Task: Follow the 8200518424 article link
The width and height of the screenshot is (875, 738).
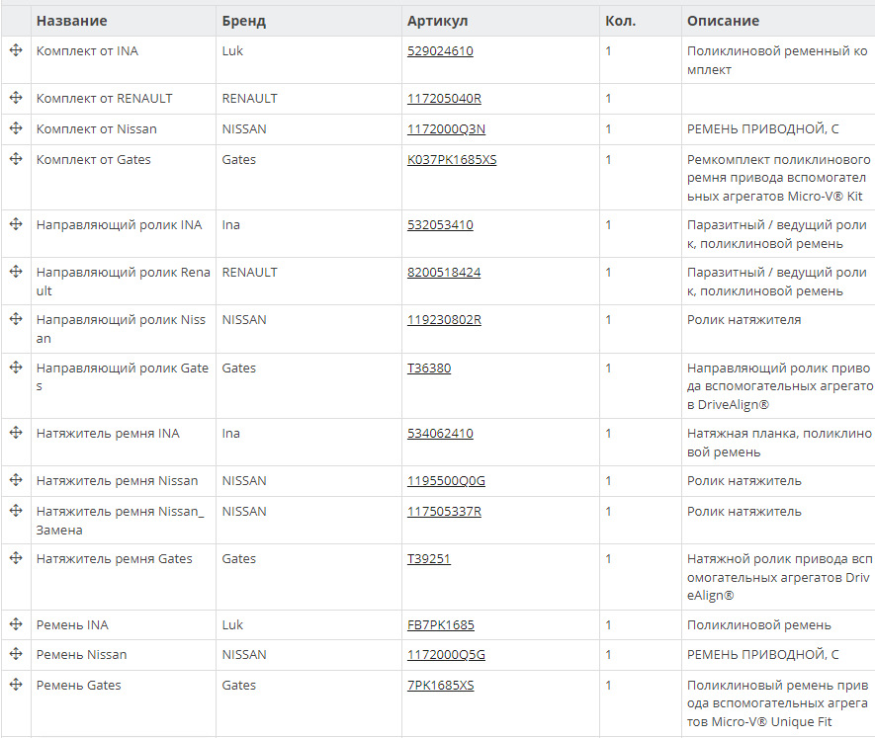Action: click(x=444, y=273)
